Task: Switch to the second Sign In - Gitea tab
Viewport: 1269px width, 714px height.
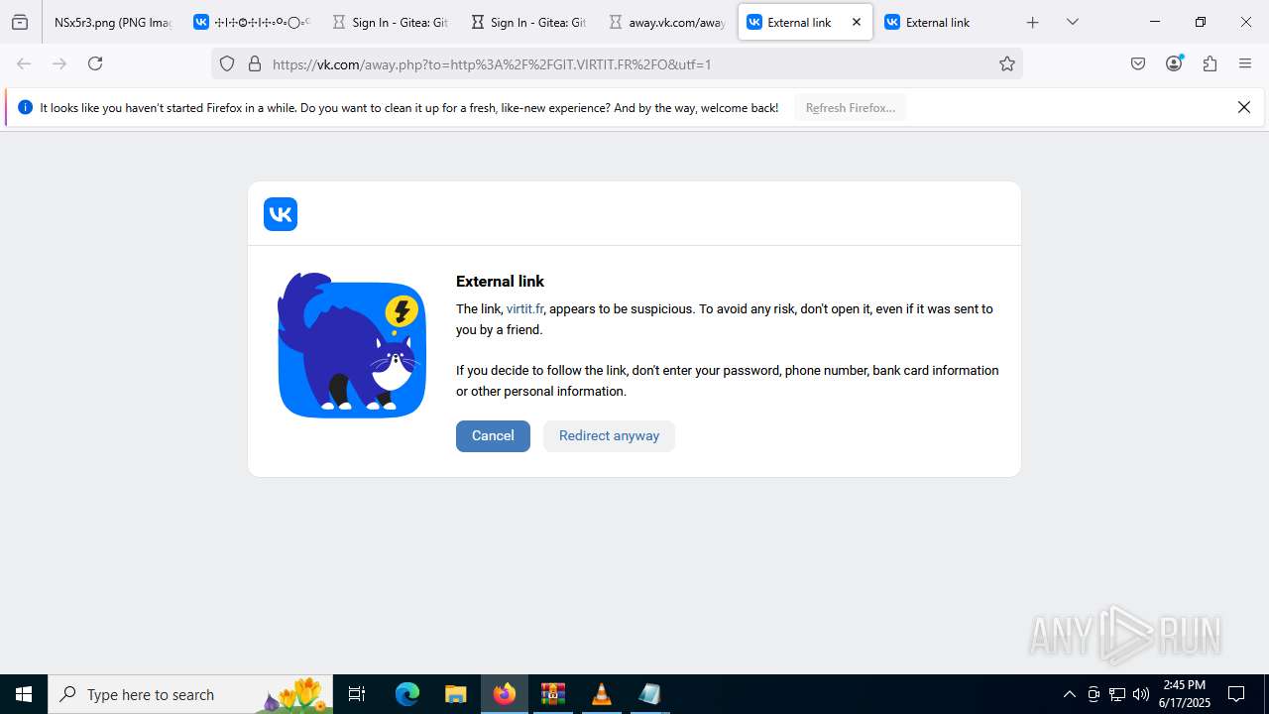Action: click(x=528, y=22)
